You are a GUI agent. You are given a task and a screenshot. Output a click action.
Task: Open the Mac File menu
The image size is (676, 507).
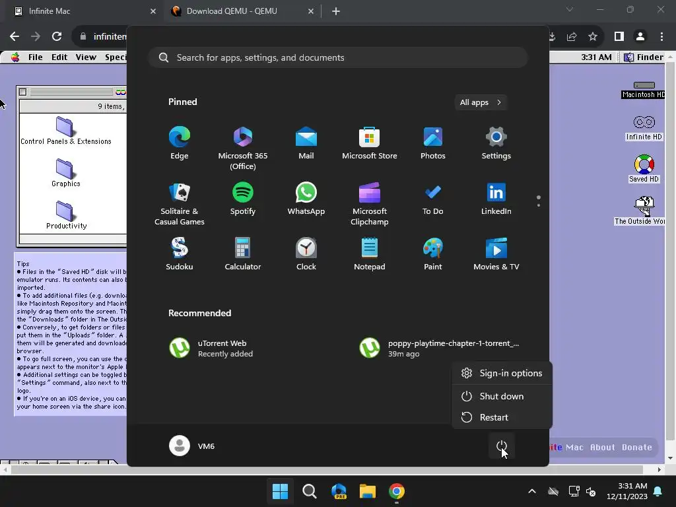click(x=36, y=57)
